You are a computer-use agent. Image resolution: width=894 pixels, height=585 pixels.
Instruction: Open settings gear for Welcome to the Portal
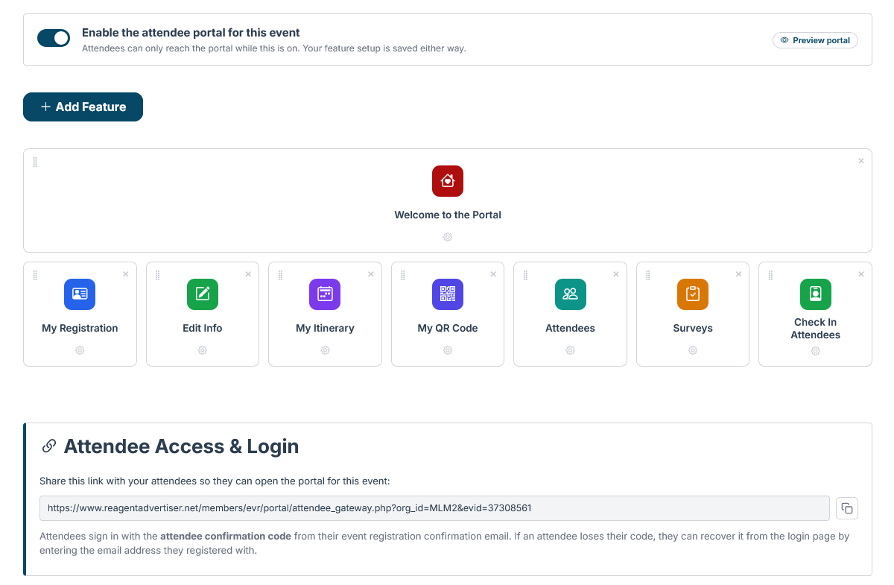point(448,237)
